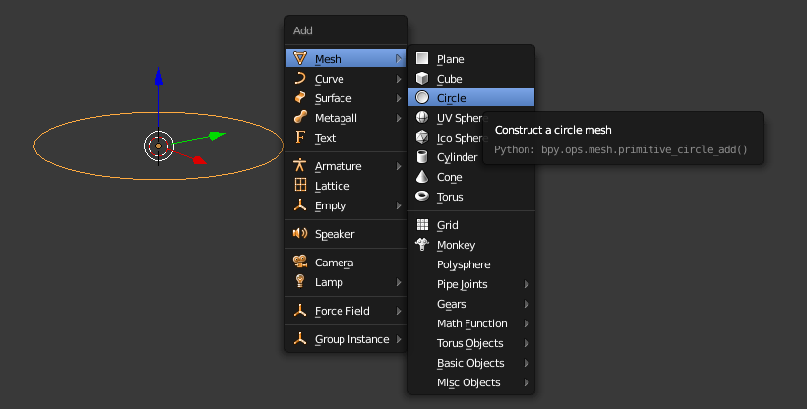Click the 3D cursor at circle center
This screenshot has height=409, width=807.
158,146
